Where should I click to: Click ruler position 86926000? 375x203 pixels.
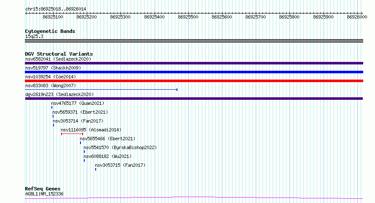[x=357, y=17]
